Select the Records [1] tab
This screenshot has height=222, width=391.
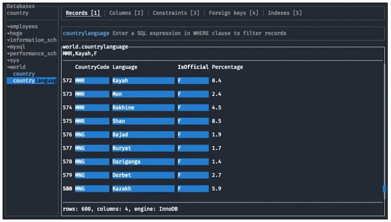(83, 13)
